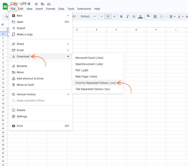
Task: Open the Insert menu
Action: tap(39, 9)
